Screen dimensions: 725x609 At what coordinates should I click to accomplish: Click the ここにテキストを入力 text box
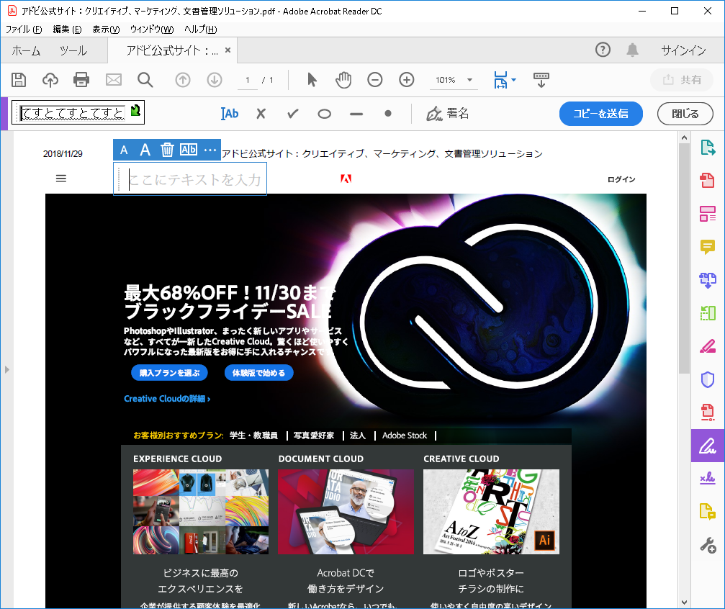pyautogui.click(x=190, y=179)
